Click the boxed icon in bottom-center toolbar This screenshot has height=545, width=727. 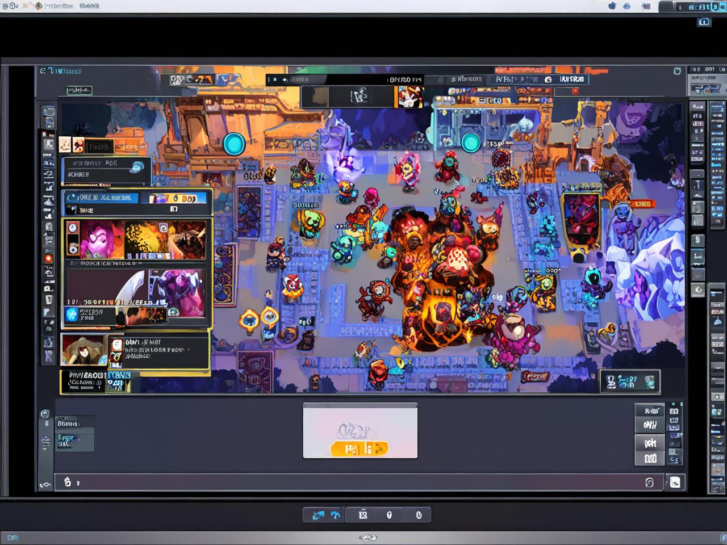pyautogui.click(x=363, y=515)
